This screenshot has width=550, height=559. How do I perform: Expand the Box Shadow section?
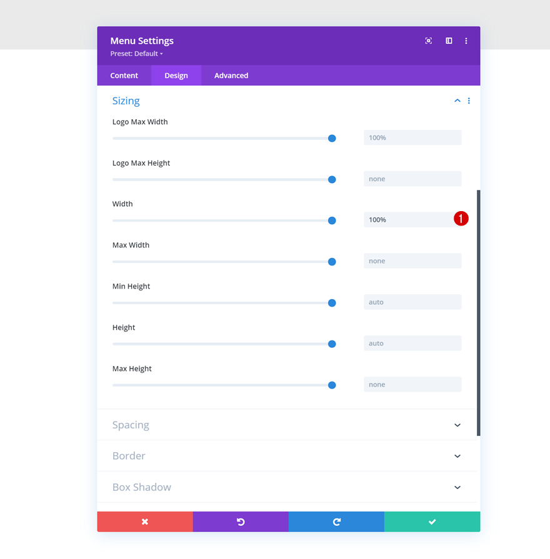click(457, 487)
